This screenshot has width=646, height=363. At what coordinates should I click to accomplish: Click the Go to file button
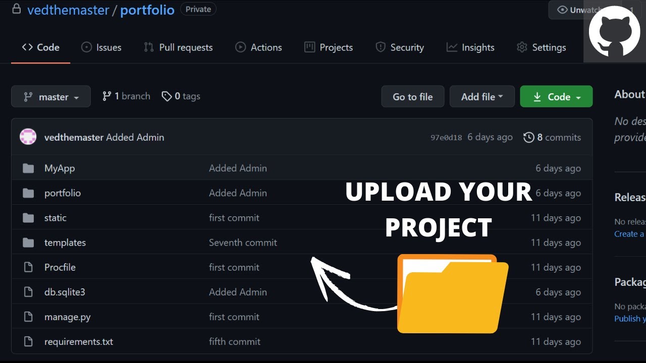coord(413,96)
